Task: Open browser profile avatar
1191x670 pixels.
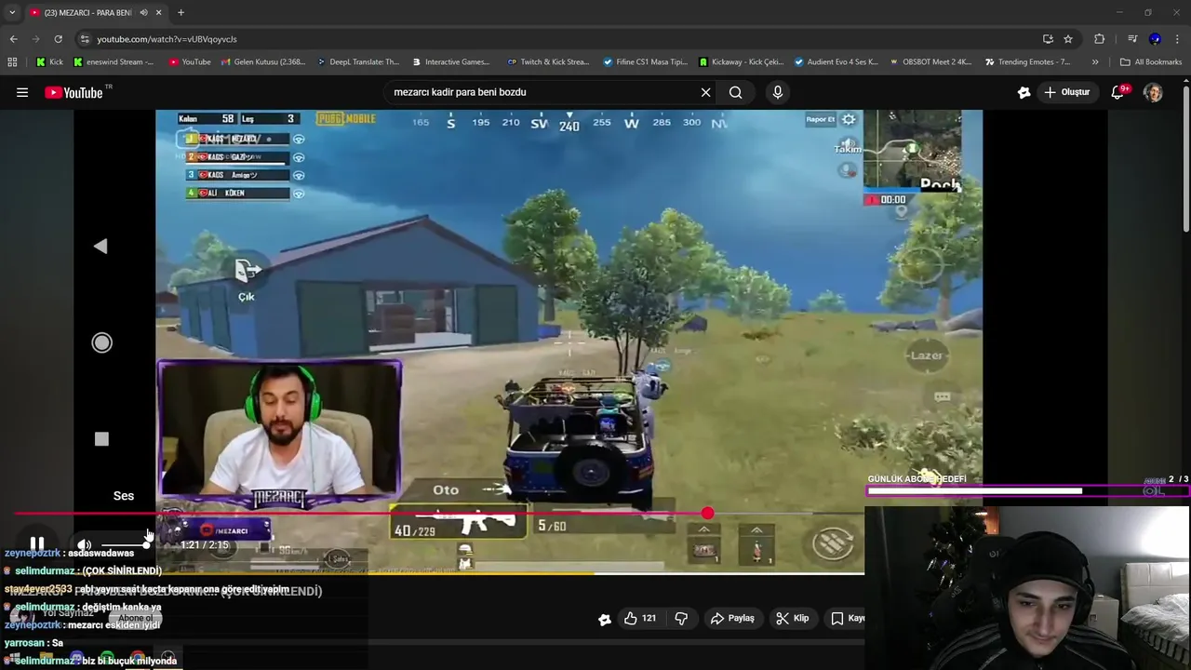Action: pos(1155,39)
